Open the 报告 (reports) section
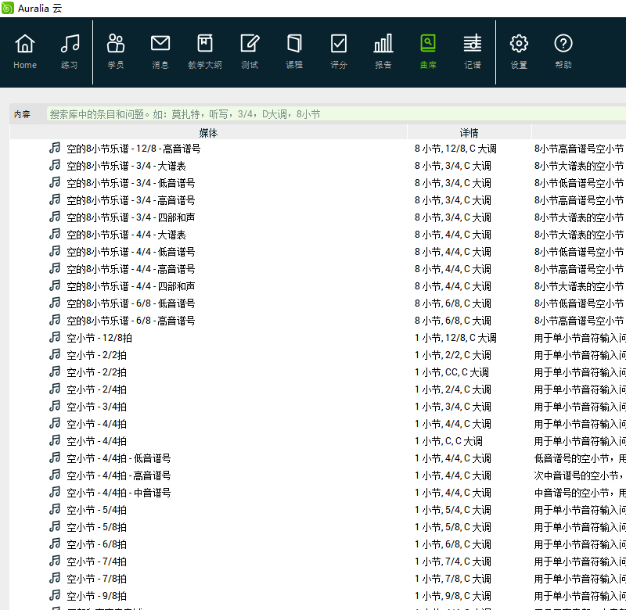The height and width of the screenshot is (610, 626). [383, 52]
